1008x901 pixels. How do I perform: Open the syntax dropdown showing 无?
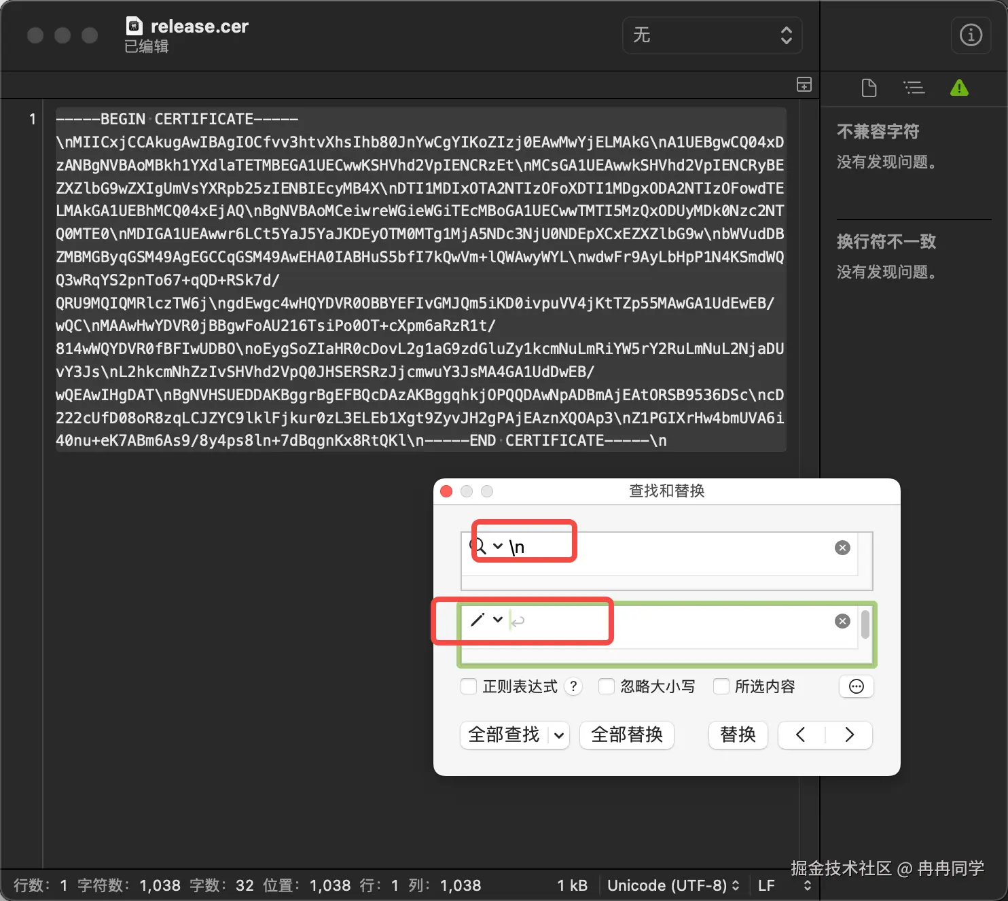[x=712, y=35]
